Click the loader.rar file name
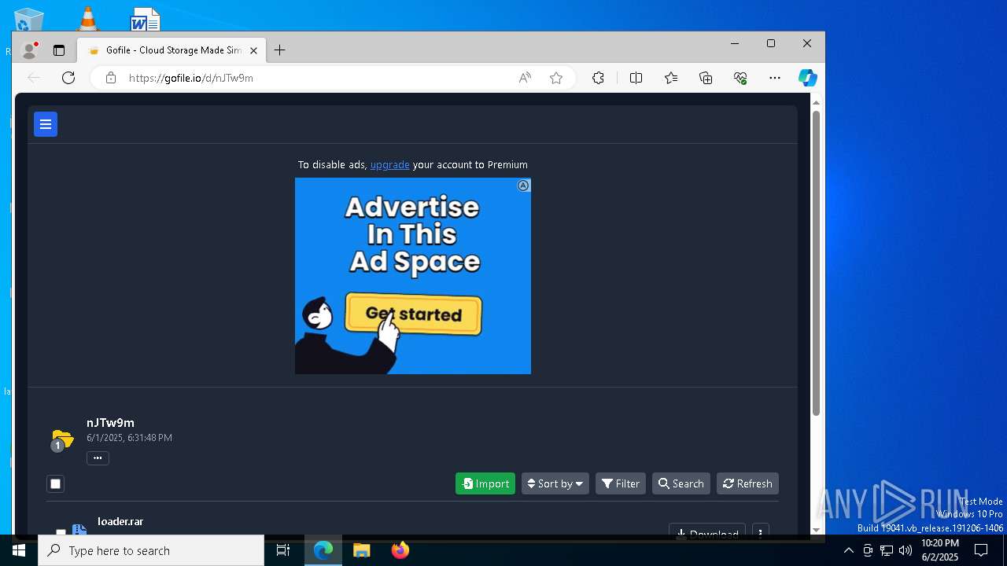Viewport: 1007px width, 566px height. click(x=120, y=521)
